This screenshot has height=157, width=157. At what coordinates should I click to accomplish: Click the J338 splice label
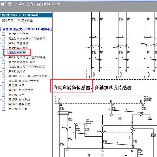71,112
